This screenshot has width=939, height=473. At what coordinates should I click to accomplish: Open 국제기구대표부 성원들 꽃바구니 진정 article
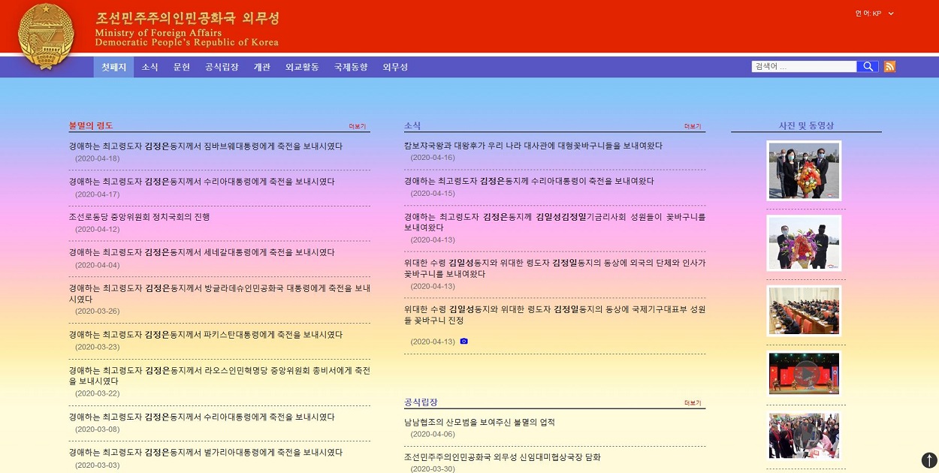point(555,315)
